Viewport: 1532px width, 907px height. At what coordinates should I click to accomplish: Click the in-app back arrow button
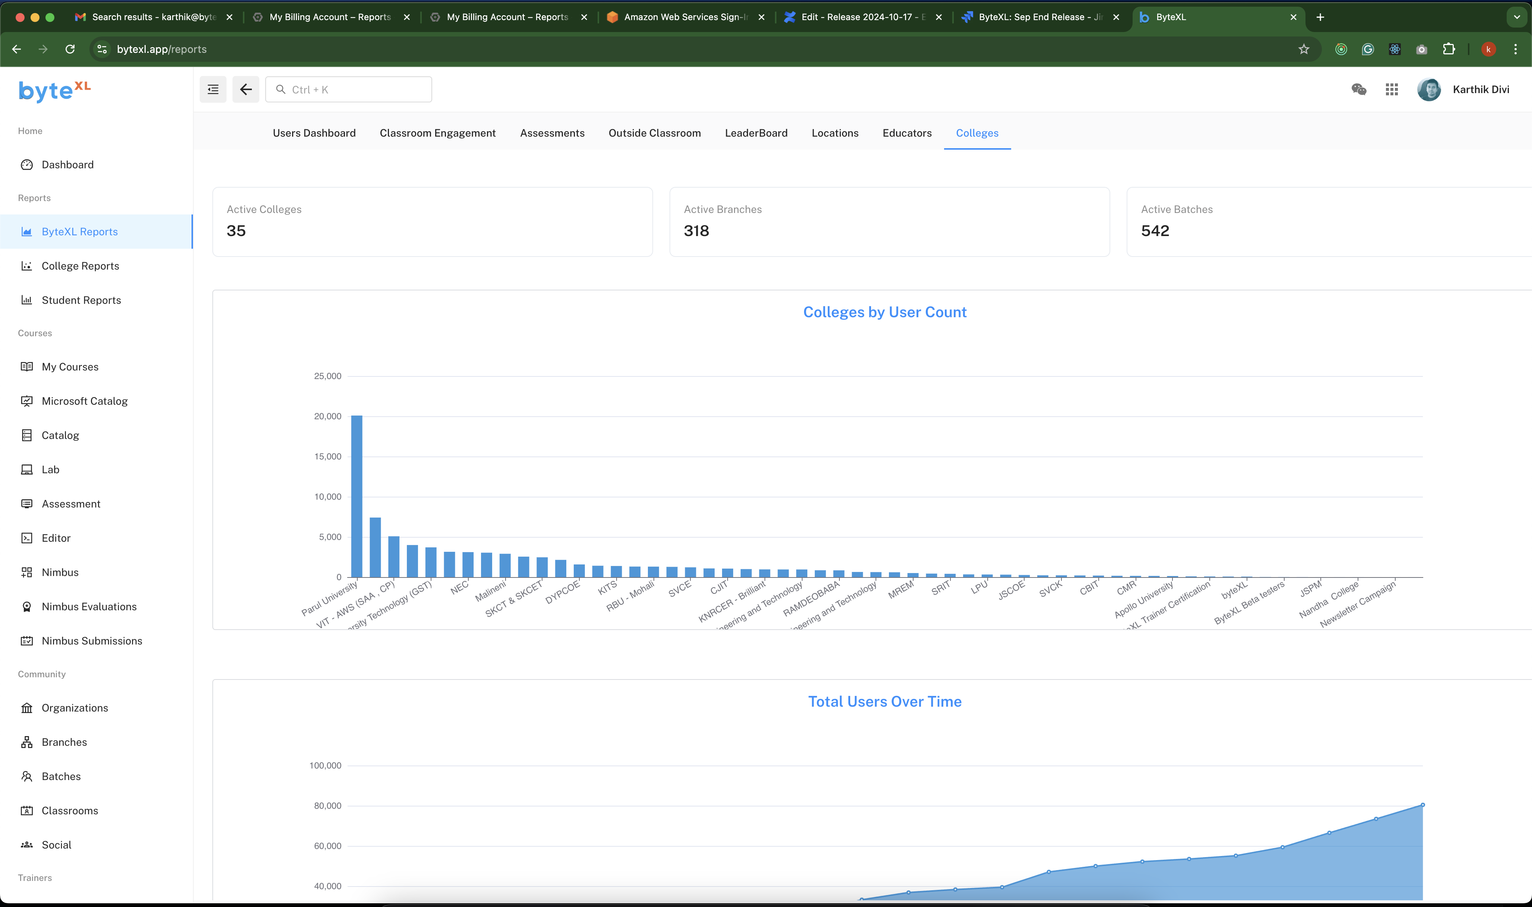246,89
